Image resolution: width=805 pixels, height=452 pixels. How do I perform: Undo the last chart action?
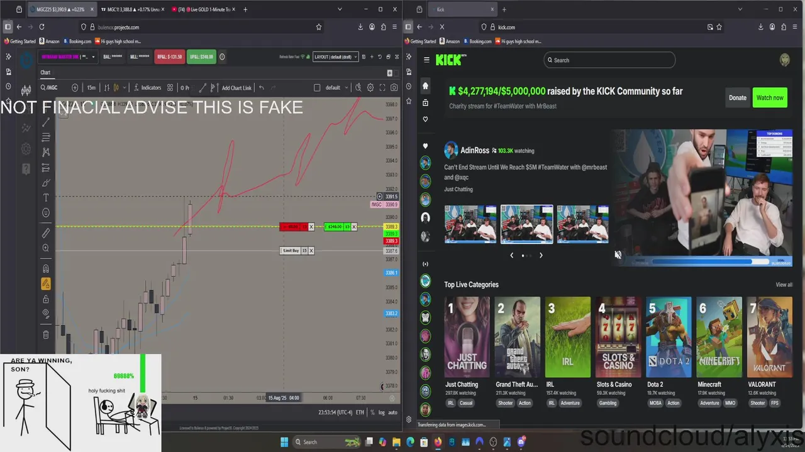point(262,88)
